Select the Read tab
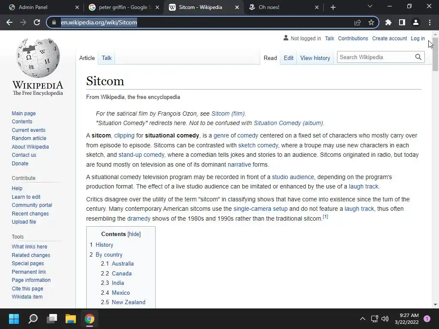 click(x=270, y=58)
